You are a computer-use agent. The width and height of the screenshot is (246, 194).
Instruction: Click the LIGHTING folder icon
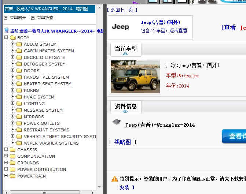(19, 103)
